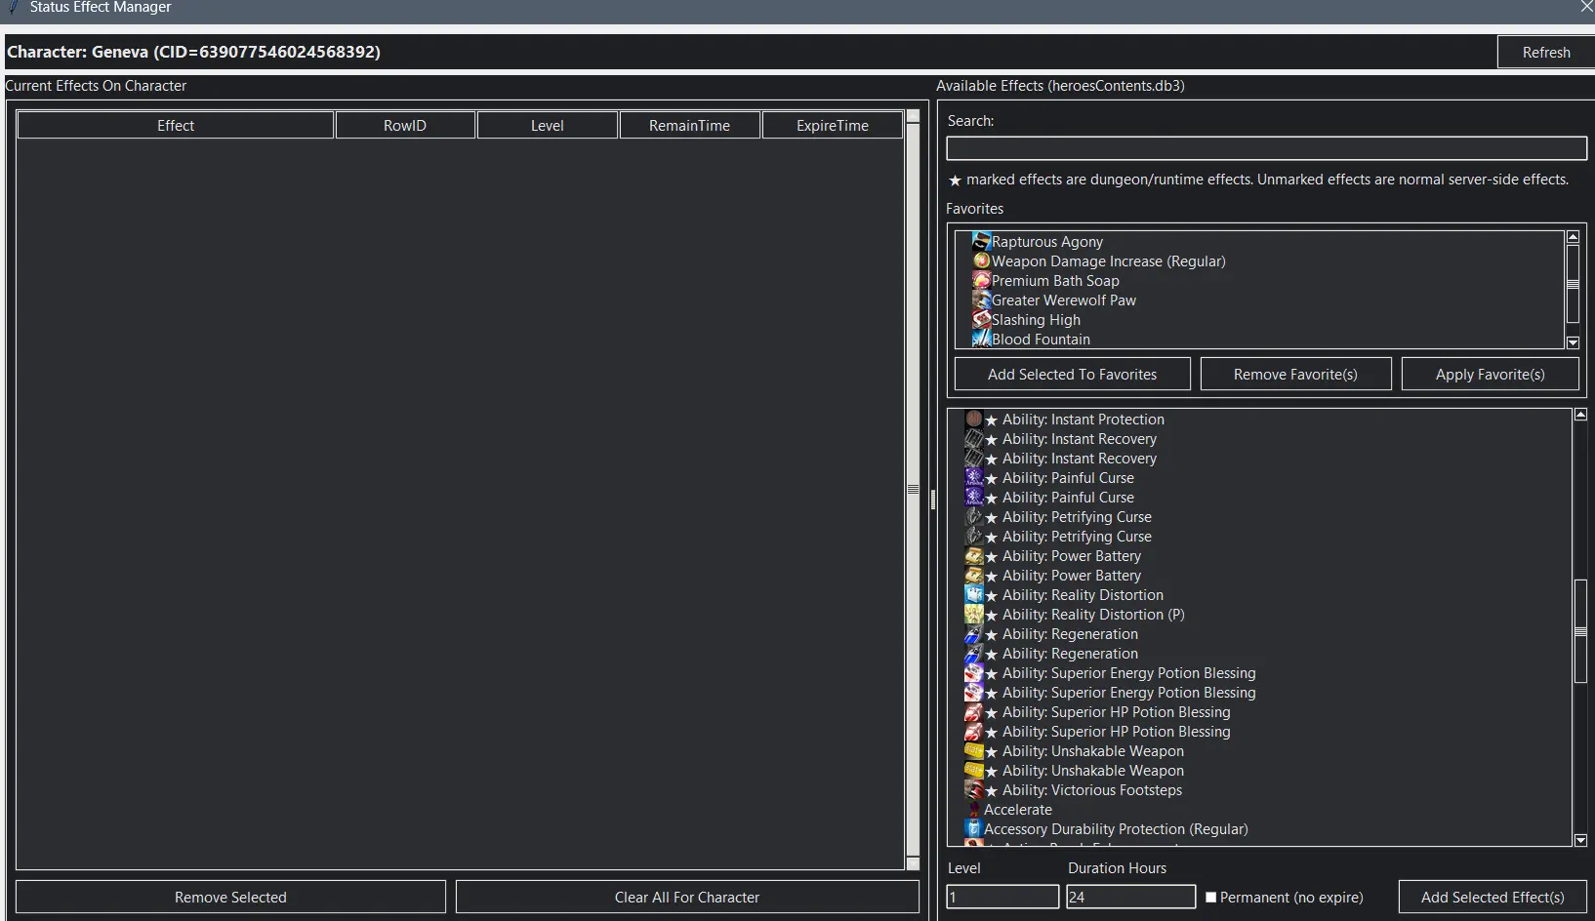Screen dimensions: 1595x921
Task: Click Clear All For Character
Action: (687, 898)
